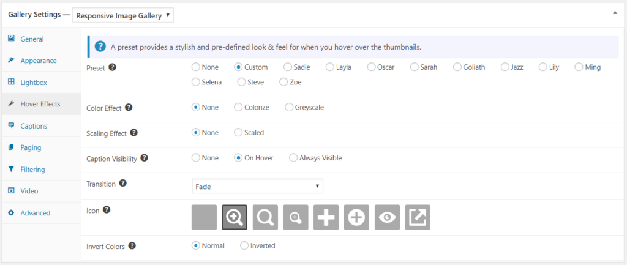Open the Captions settings tab
This screenshot has width=627, height=265.
41,126
